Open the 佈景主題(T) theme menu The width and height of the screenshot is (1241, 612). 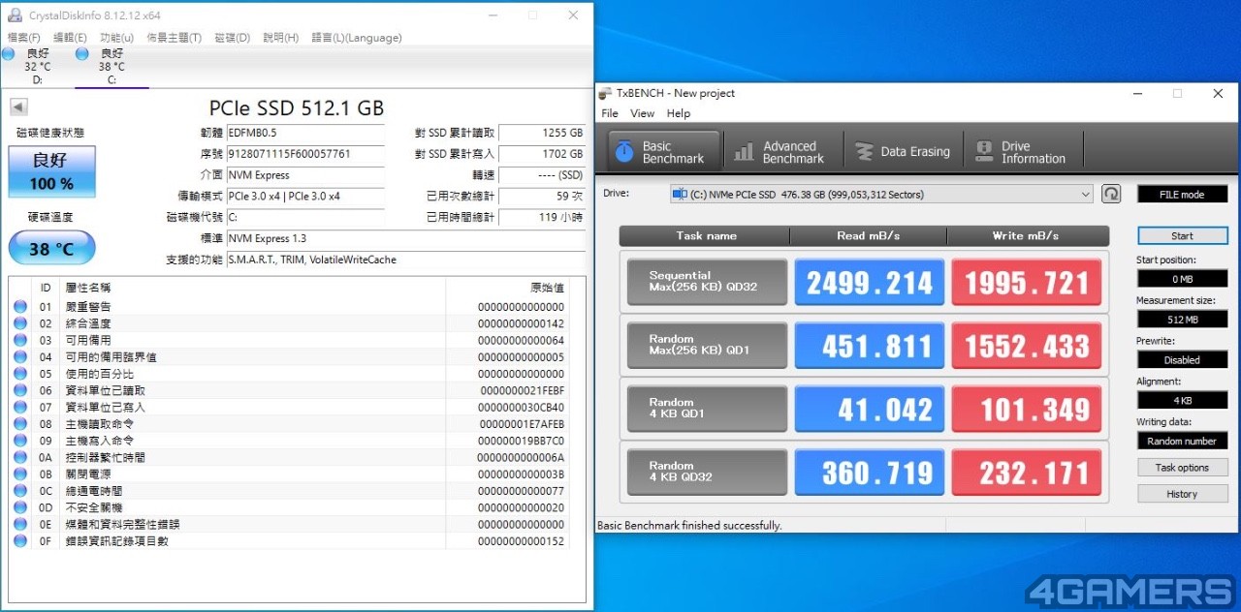175,38
